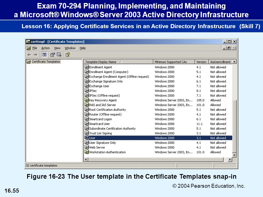Click version 8.1 in the IPSec row

click(198, 91)
